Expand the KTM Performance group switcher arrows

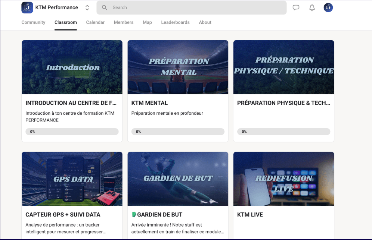click(x=87, y=7)
